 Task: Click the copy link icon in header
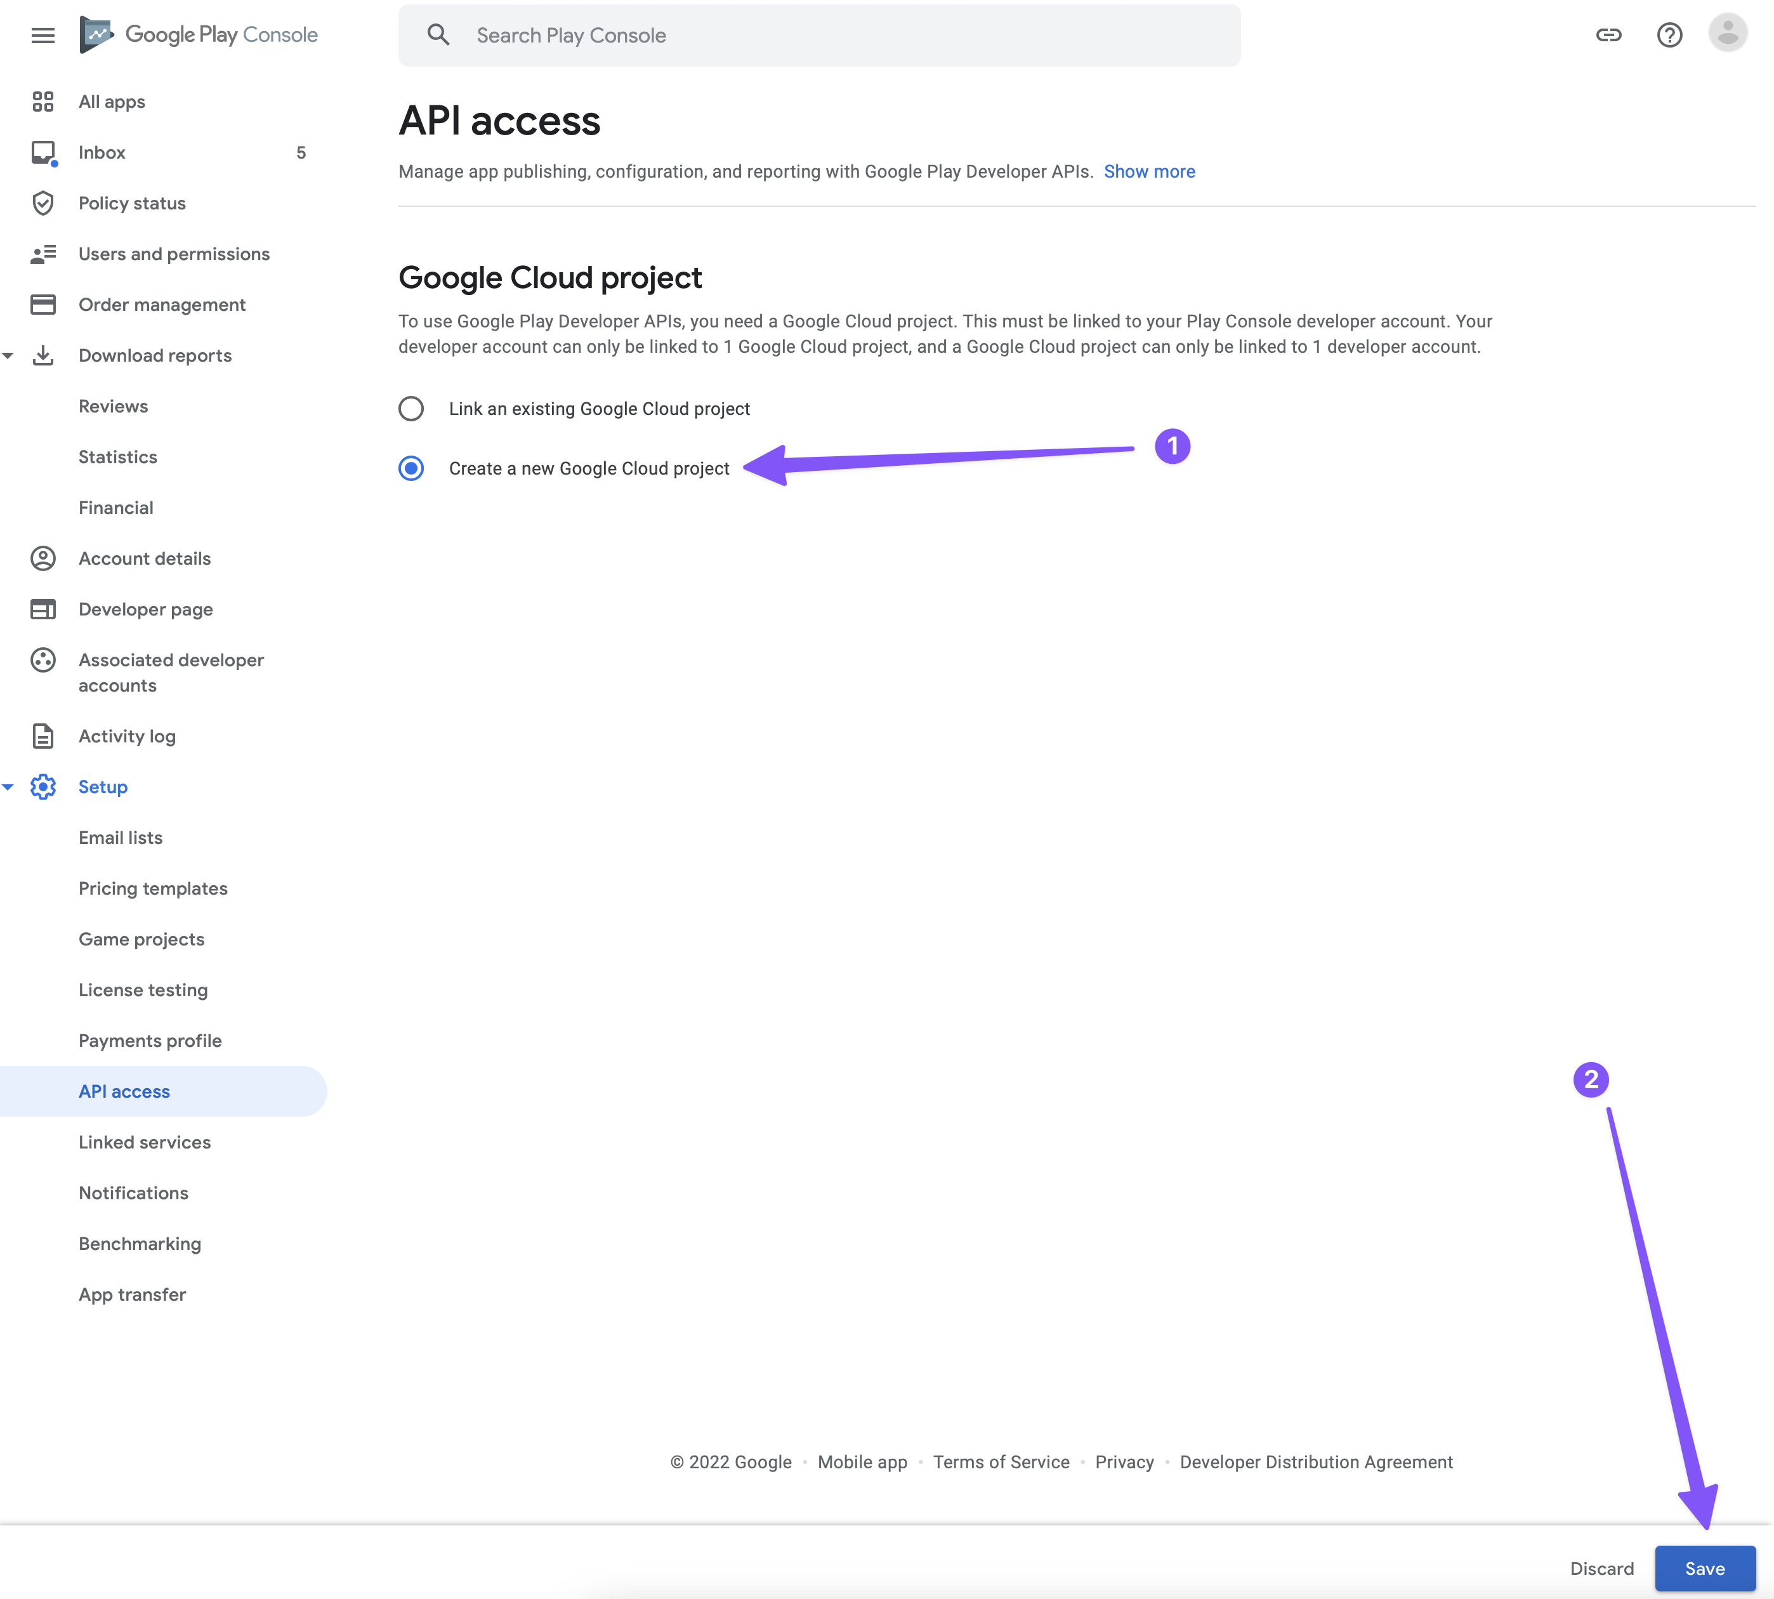1608,35
